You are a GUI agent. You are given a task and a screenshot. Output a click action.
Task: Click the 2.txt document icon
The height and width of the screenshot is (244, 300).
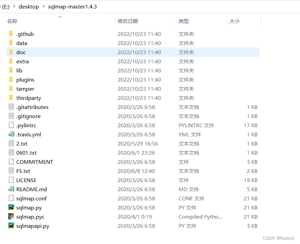point(11,144)
